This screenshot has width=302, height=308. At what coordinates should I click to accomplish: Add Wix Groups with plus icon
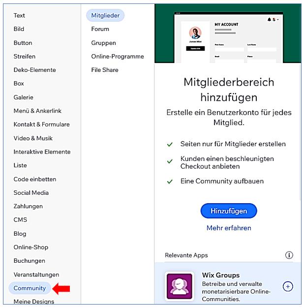[x=288, y=286]
